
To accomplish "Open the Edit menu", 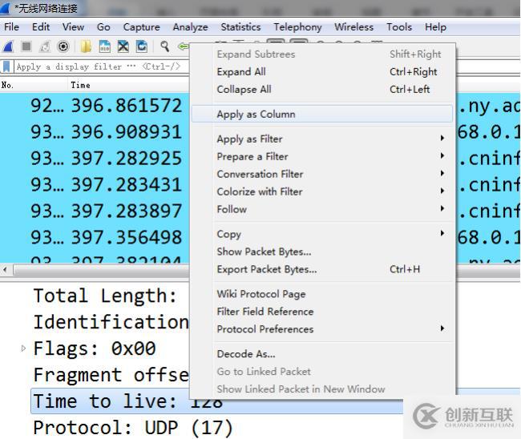I will pos(41,27).
